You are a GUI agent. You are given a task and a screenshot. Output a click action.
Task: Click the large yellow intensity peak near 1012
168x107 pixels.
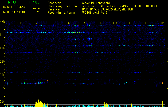[x=40, y=104]
